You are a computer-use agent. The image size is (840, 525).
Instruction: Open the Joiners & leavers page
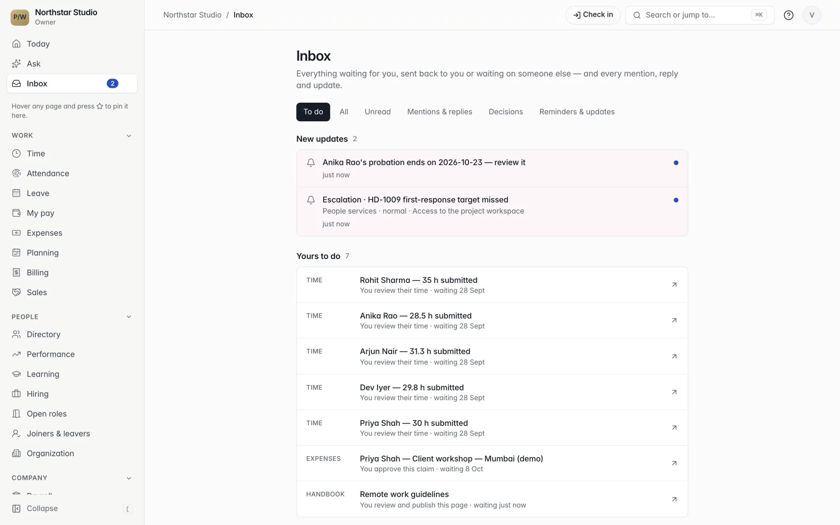click(x=72, y=433)
